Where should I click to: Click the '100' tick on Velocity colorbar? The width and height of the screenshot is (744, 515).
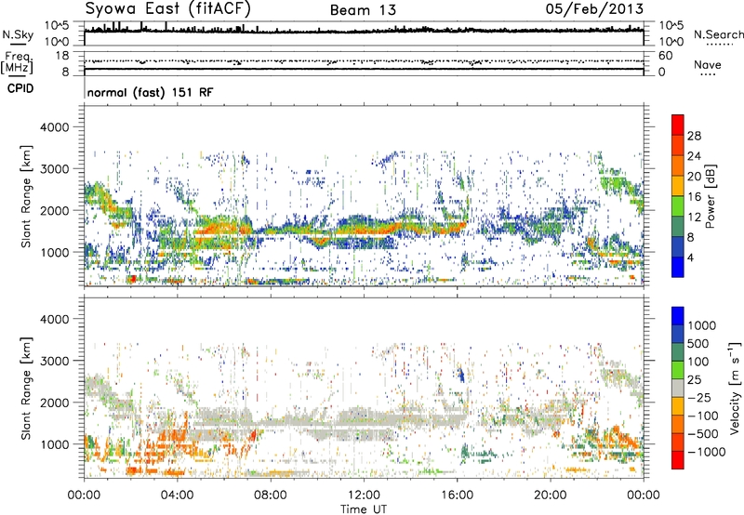click(698, 362)
